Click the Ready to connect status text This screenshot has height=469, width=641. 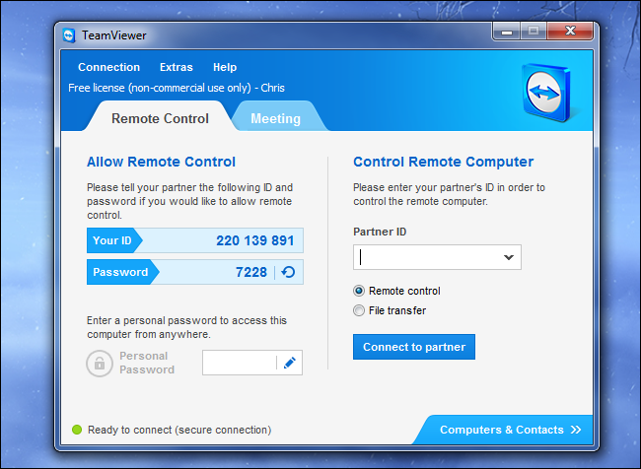pos(179,430)
